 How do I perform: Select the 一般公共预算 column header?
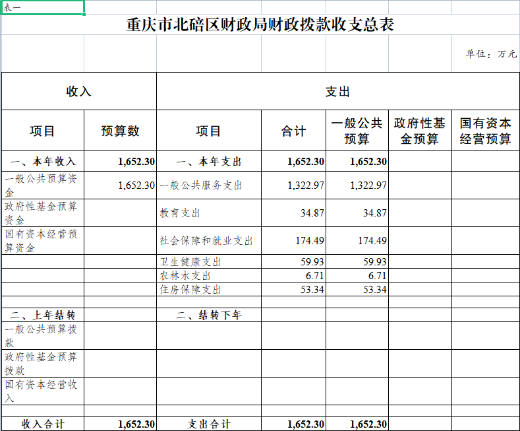click(357, 131)
